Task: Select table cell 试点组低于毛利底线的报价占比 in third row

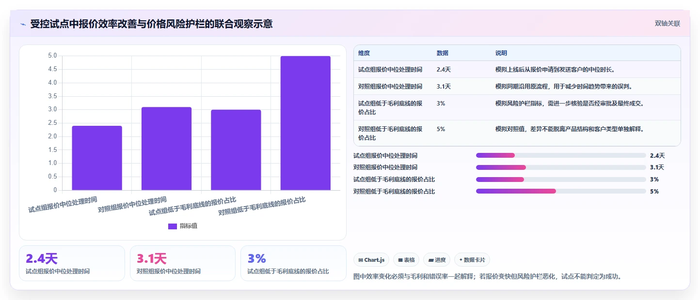Action: coord(390,107)
